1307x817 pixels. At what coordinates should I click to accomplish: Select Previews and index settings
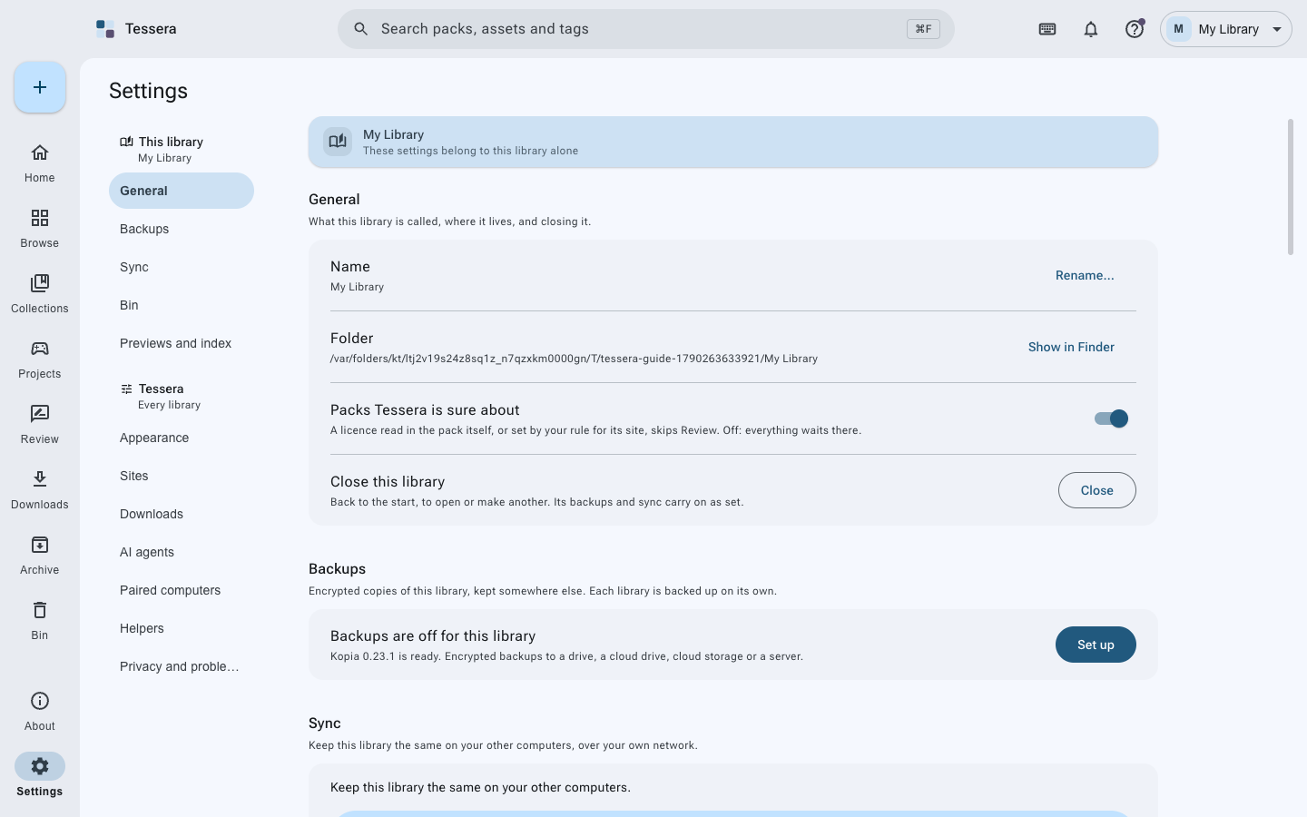(182, 343)
